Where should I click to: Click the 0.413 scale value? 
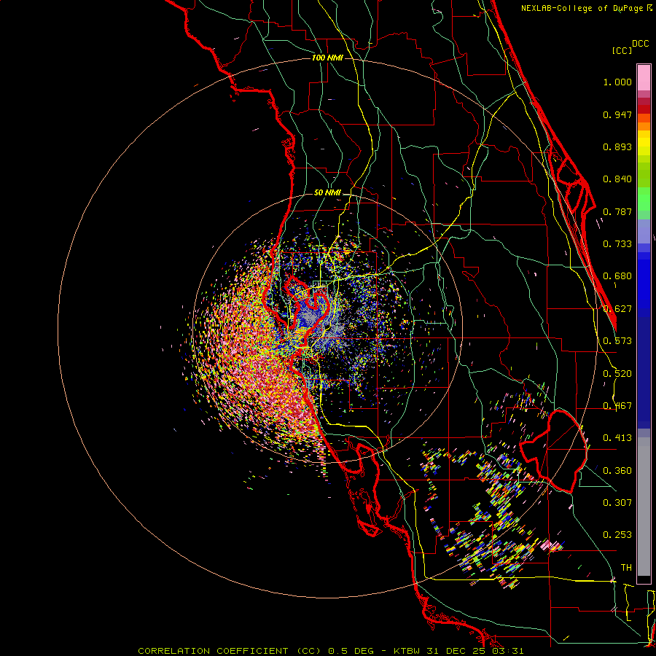617,437
